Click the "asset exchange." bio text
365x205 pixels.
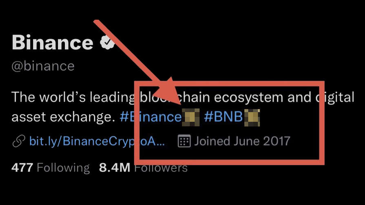63,117
